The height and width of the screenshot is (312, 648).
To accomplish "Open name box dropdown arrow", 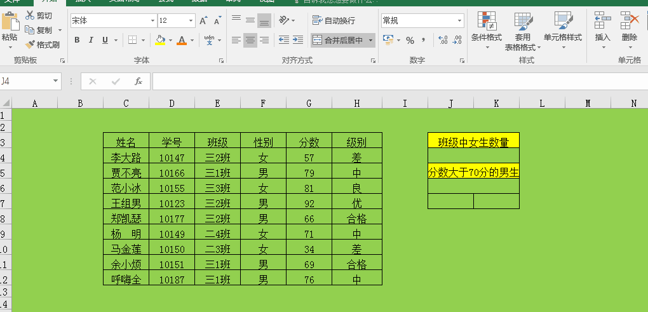I will click(x=56, y=81).
